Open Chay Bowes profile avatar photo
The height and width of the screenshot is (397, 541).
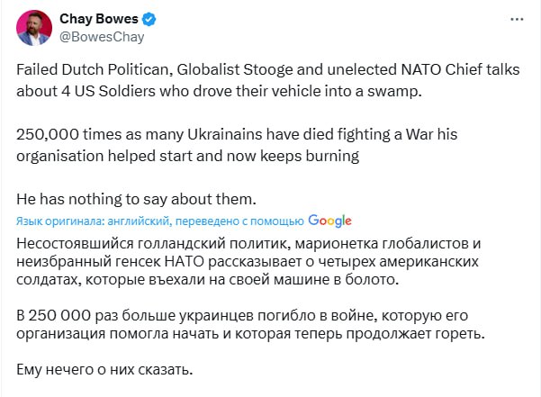[34, 27]
